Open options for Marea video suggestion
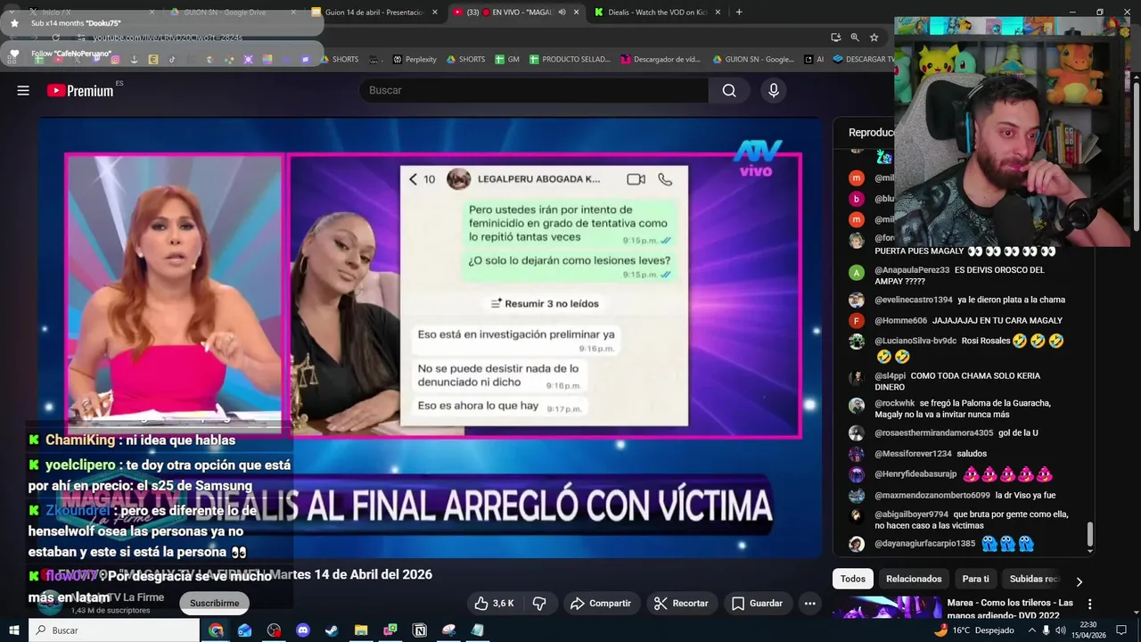The width and height of the screenshot is (1141, 642). click(x=1089, y=605)
